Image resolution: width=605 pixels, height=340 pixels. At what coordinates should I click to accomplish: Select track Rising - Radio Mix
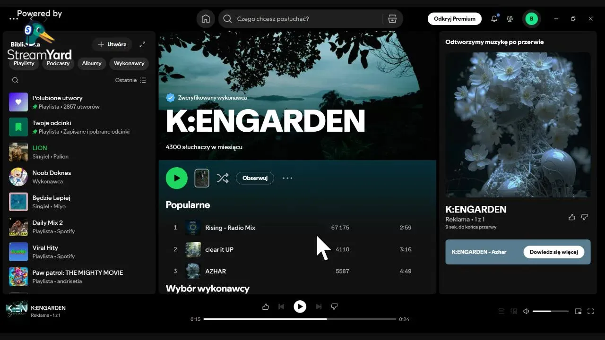(x=297, y=228)
